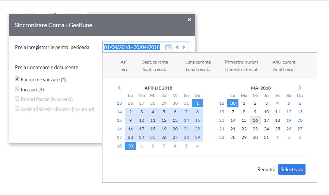Close the Sincronizare Conta - Gestiune dialog
This screenshot has height=195, width=329.
[189, 20]
